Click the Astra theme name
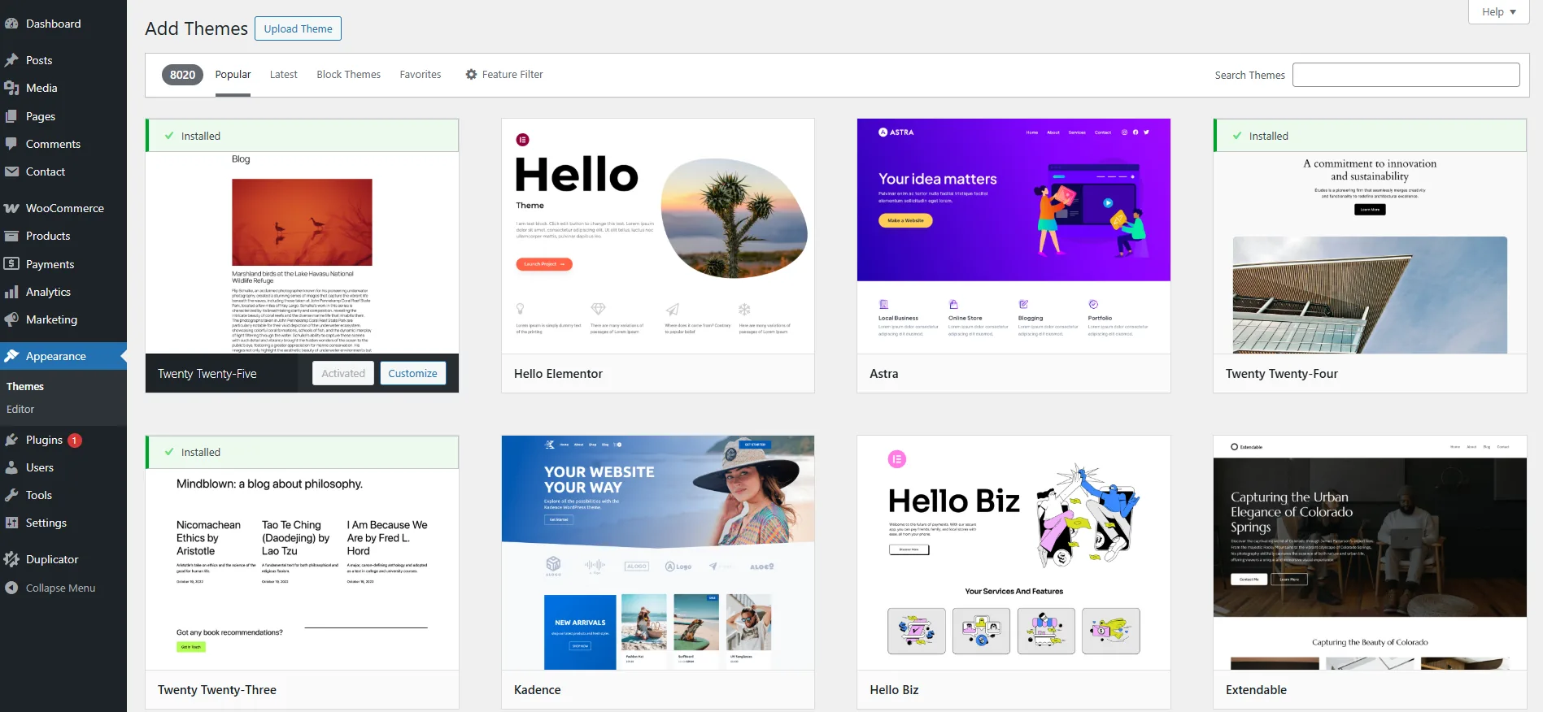Screen dimensions: 1543x712 click(884, 374)
